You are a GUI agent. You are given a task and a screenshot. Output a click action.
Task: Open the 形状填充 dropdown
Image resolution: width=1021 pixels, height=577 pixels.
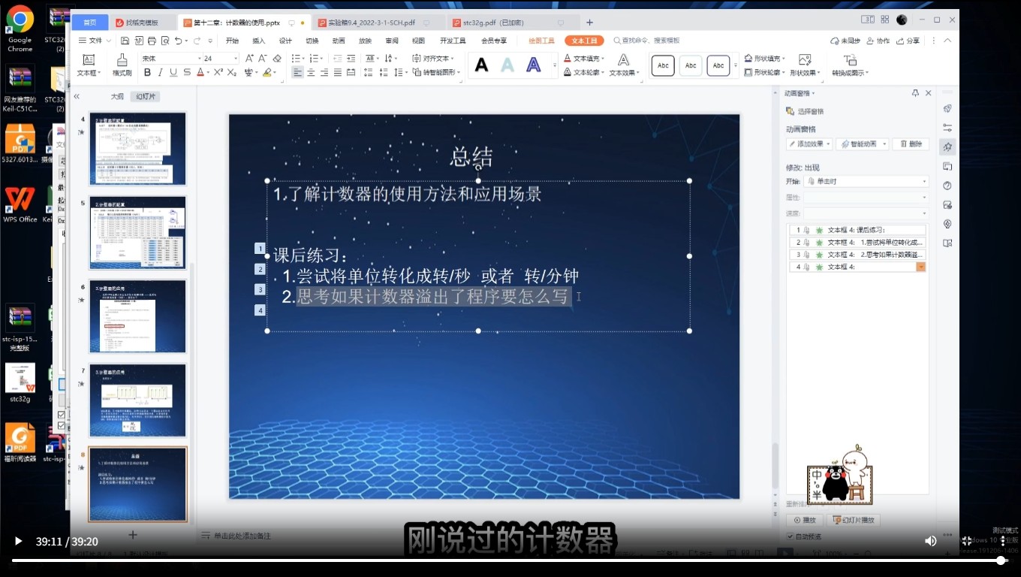coord(765,58)
